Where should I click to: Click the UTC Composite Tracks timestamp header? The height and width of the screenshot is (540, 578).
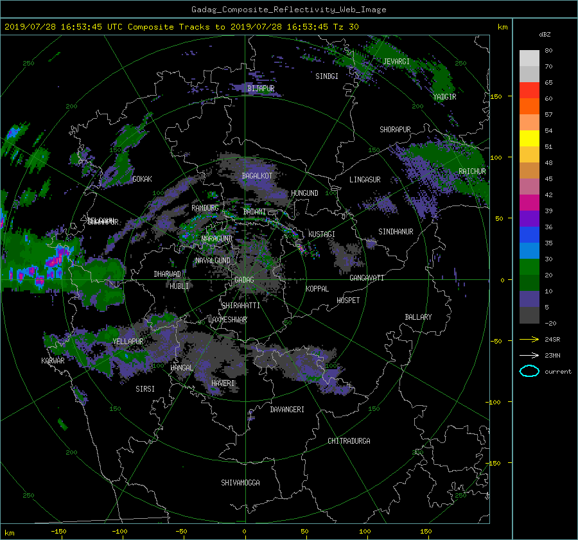[181, 27]
